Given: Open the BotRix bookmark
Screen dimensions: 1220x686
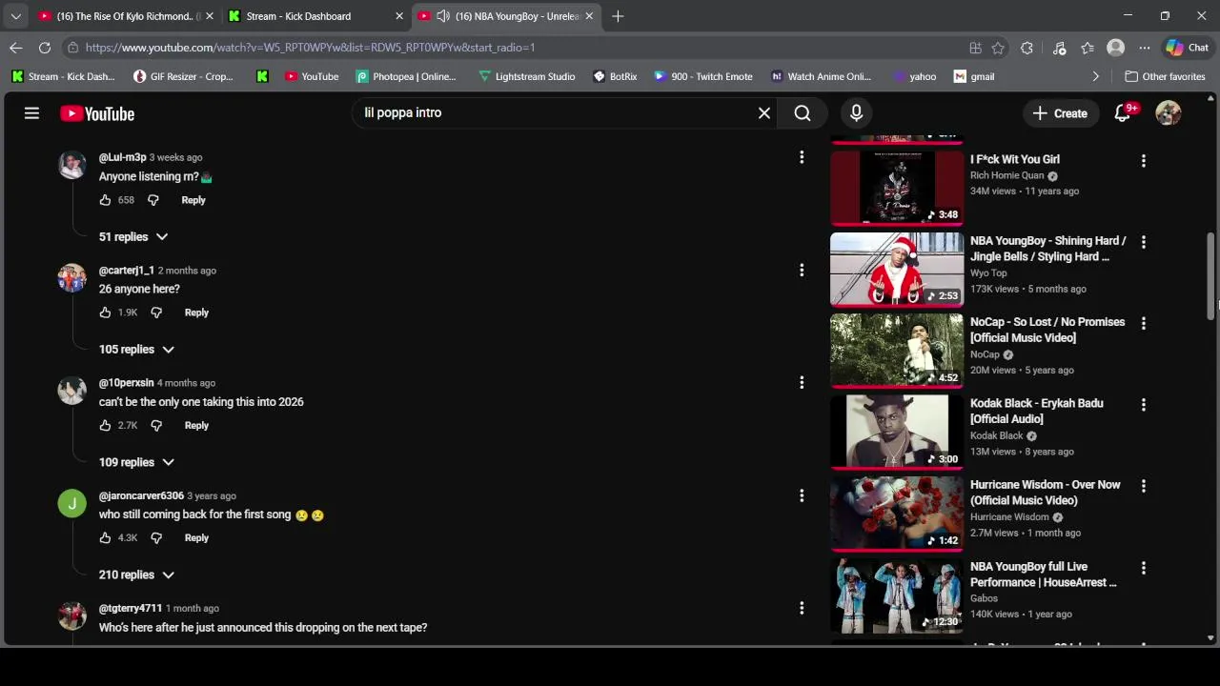Looking at the screenshot, I should [614, 76].
